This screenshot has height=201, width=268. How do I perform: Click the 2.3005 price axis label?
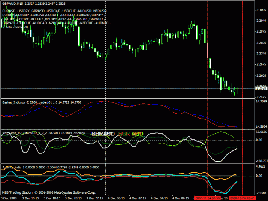click(261, 10)
